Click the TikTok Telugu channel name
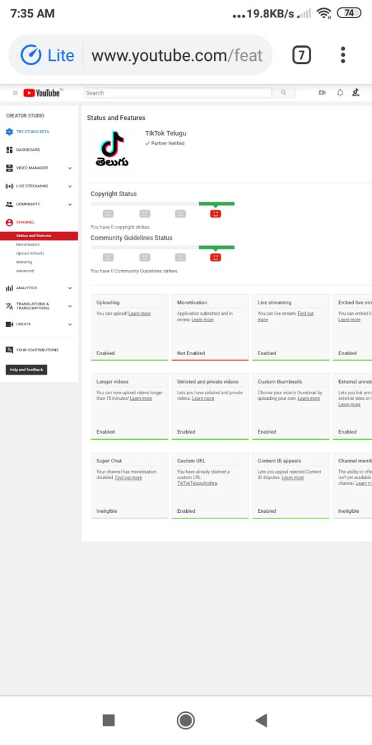The height and width of the screenshot is (745, 372). click(x=166, y=133)
